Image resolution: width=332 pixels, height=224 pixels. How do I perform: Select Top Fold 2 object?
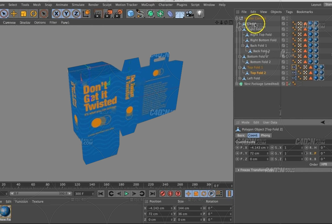[x=258, y=73]
